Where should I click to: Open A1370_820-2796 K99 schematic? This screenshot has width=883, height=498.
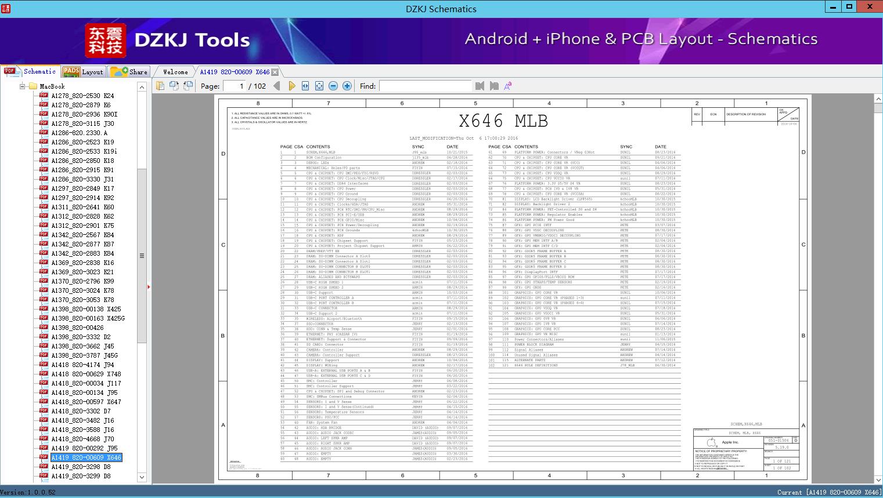pos(82,281)
